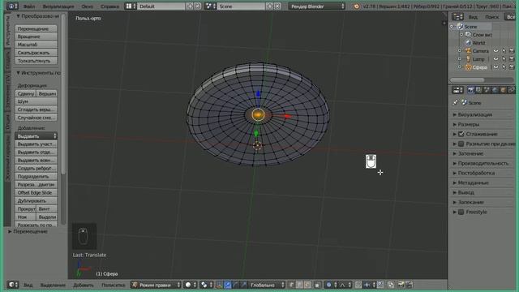The height and width of the screenshot is (292, 519).
Task: Open the Рендер Blender engine dropdown
Action: (317, 6)
